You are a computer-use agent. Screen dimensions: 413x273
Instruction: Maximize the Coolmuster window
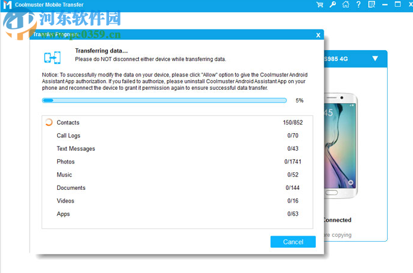pos(398,4)
